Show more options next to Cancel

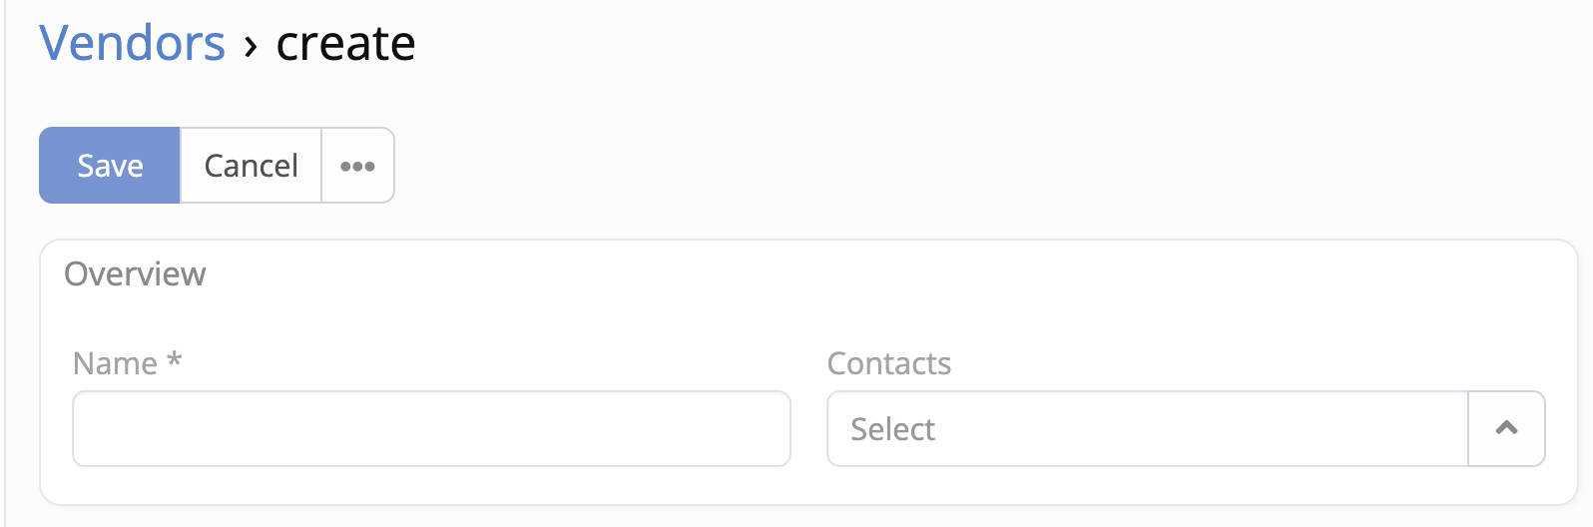(x=357, y=166)
